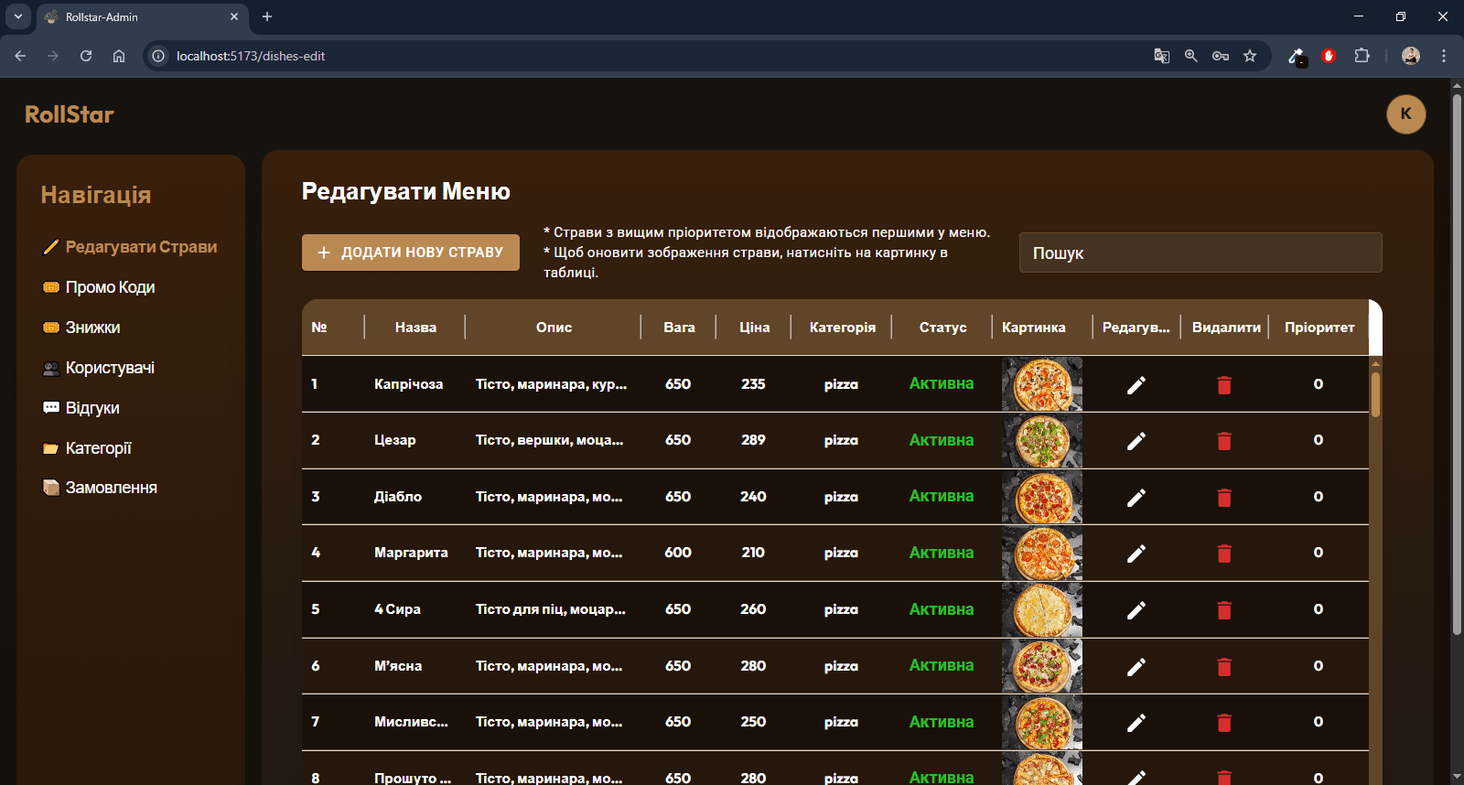Select the Rollstar-Admin browser tab
This screenshot has width=1464, height=785.
pyautogui.click(x=142, y=16)
